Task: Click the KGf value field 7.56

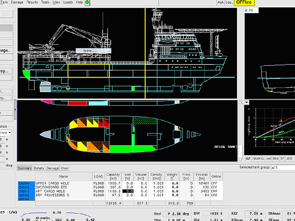Action: 252,214
